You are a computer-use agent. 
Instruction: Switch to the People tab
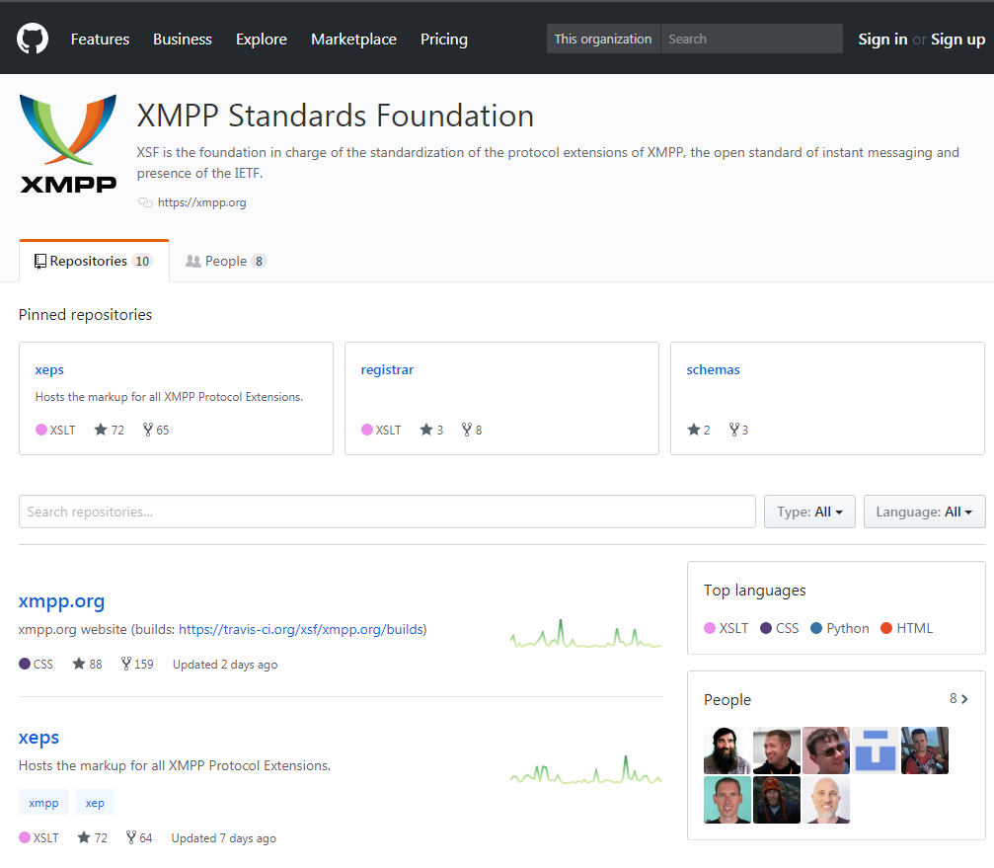click(x=226, y=261)
